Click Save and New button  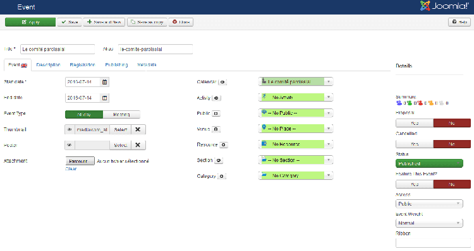[x=104, y=22]
